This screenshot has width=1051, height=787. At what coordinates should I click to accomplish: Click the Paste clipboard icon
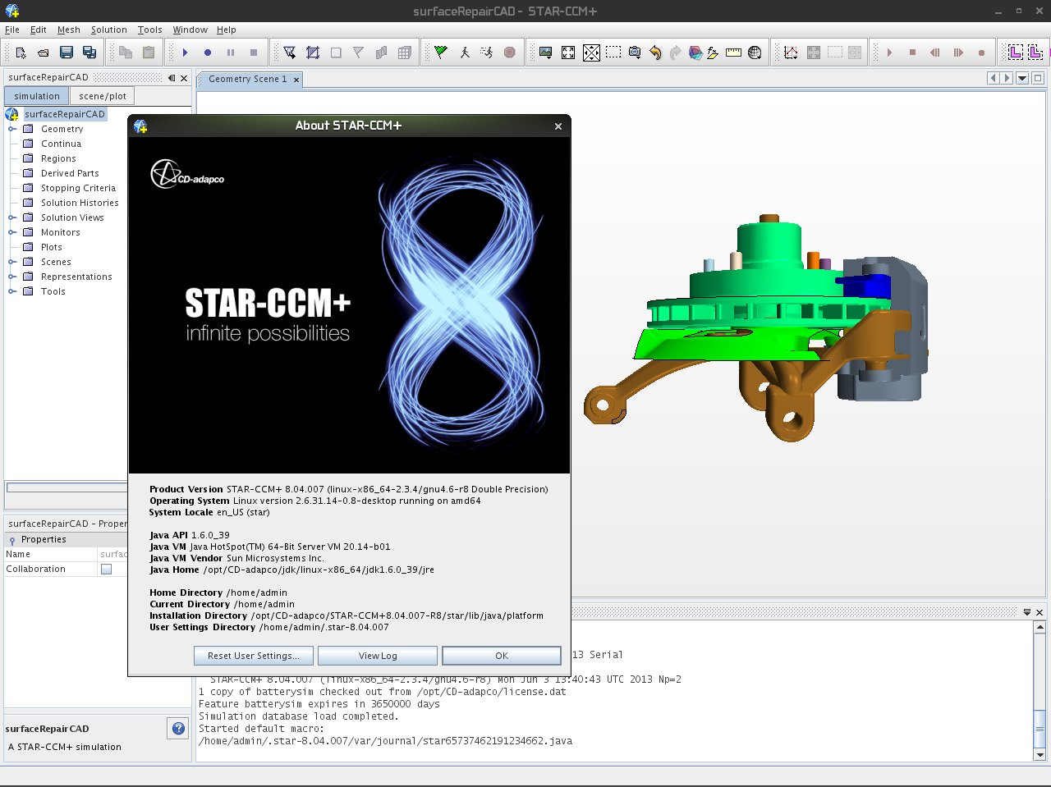point(149,53)
